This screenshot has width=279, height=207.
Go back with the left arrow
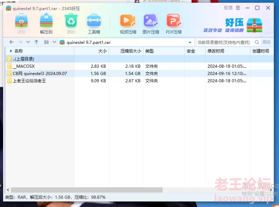(x=12, y=42)
